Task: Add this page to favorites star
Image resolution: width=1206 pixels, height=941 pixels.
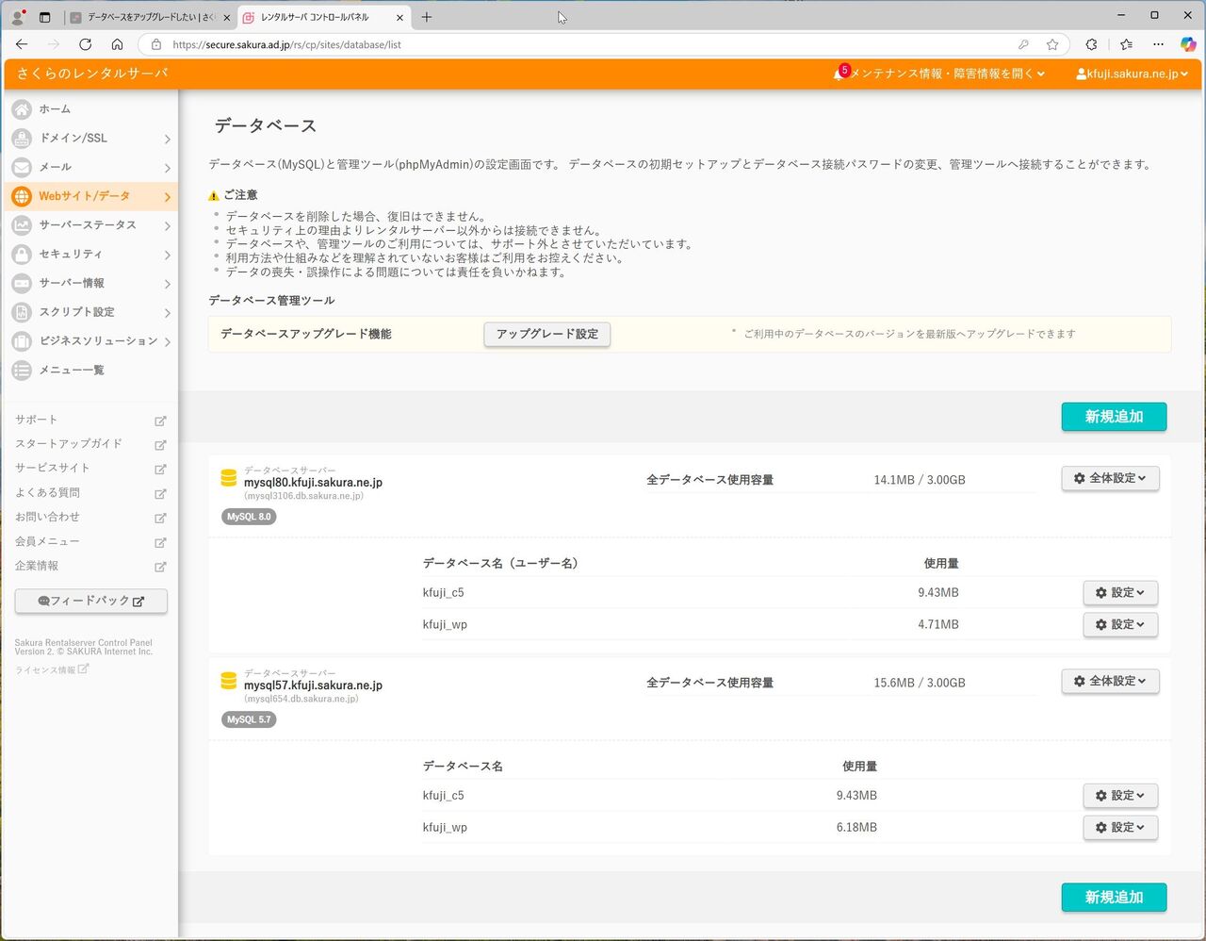Action: click(1052, 44)
